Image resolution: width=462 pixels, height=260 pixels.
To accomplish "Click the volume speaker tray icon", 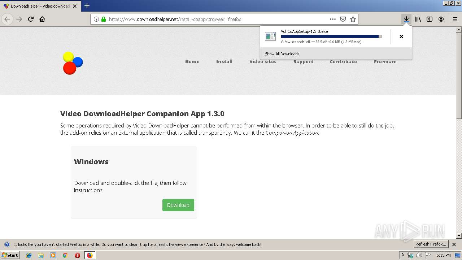I will coord(419,255).
